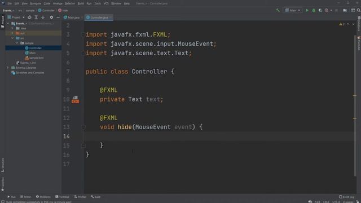Run with Coverage from the shield icon
The width and height of the screenshot is (361, 203).
(320, 10)
